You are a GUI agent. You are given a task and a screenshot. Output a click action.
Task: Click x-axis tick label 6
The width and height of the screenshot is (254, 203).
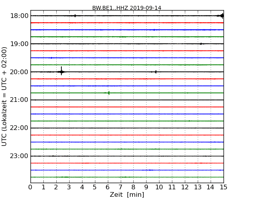[x=108, y=187]
